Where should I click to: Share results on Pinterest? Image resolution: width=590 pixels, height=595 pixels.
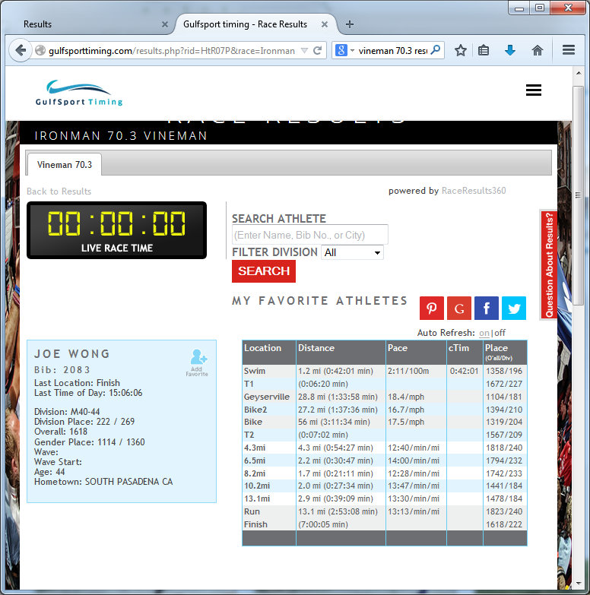pyautogui.click(x=432, y=308)
